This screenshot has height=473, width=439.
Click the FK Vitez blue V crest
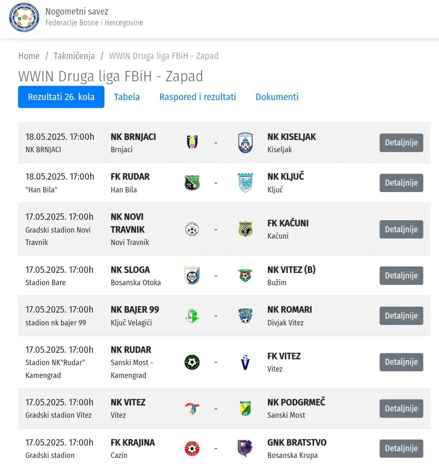pos(245,362)
